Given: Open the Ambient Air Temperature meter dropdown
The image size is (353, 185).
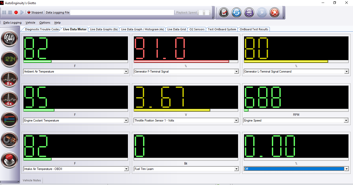Looking at the screenshot, I should pyautogui.click(x=126, y=71).
